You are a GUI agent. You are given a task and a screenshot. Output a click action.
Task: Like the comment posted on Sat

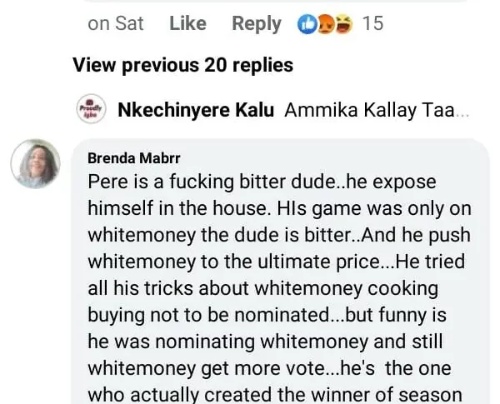pos(187,23)
